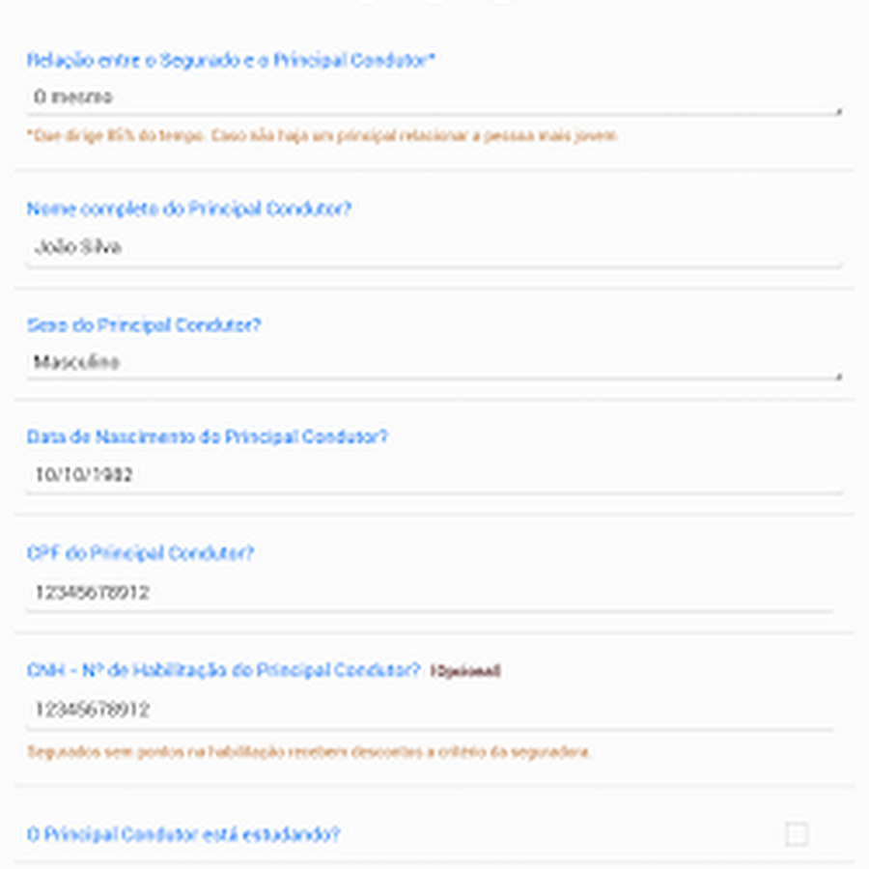Viewport: 869px width, 869px height.
Task: Click the 'Data de Nascimento' label
Action: 207,436
